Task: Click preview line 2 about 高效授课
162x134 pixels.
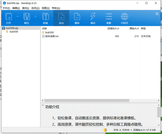Action: pyautogui.click(x=97, y=124)
